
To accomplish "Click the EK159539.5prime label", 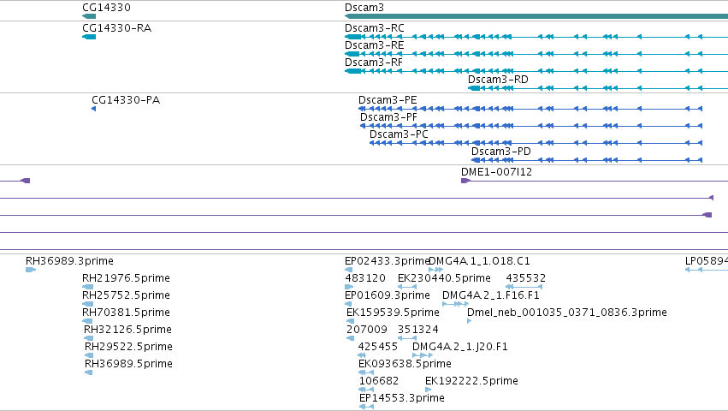I will pos(393,313).
